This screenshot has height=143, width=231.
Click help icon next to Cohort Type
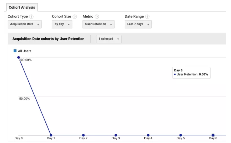(x=31, y=17)
